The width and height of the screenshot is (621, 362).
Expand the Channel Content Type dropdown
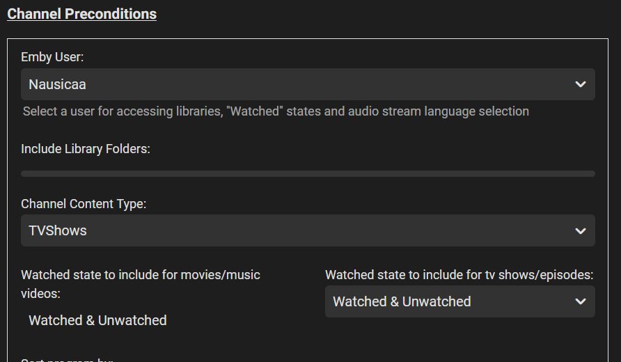pos(308,230)
